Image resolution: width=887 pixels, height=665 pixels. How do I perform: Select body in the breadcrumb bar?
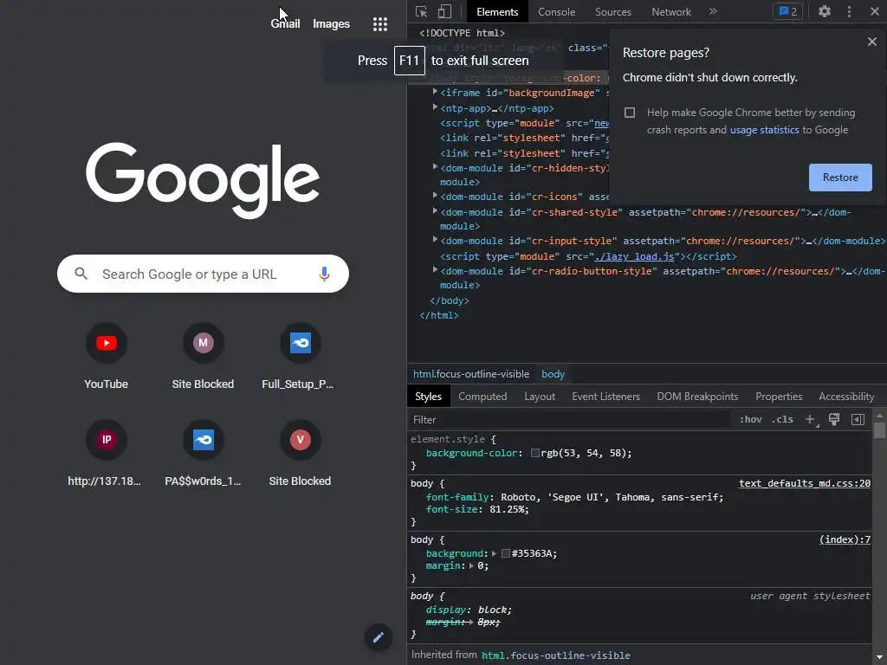[553, 374]
